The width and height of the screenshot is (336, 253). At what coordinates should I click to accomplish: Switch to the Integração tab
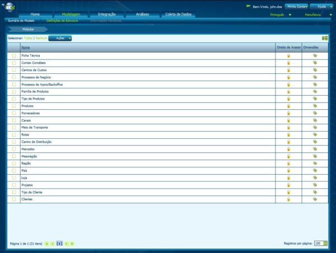(107, 13)
